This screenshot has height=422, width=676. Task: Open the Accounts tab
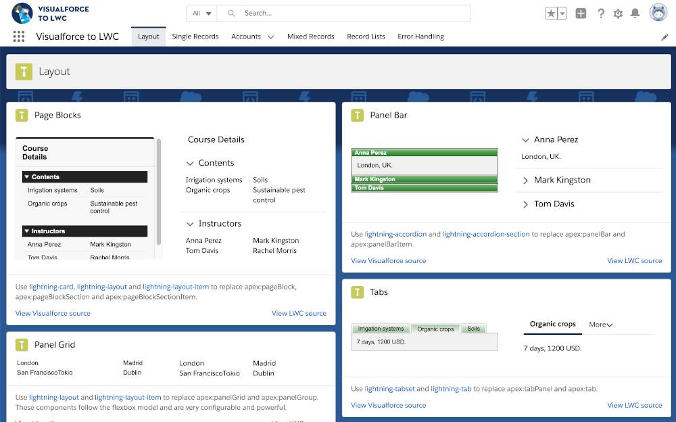[x=246, y=37]
